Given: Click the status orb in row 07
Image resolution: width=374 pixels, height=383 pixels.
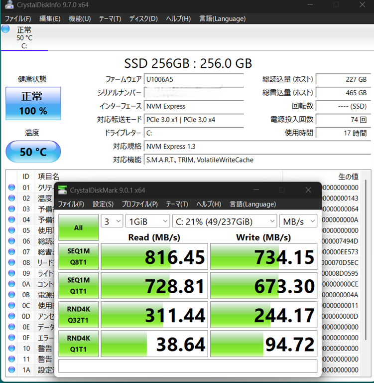Looking at the screenshot, I should (11, 251).
